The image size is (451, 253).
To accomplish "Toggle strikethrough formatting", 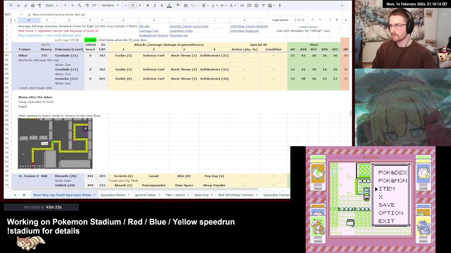I will [x=162, y=6].
